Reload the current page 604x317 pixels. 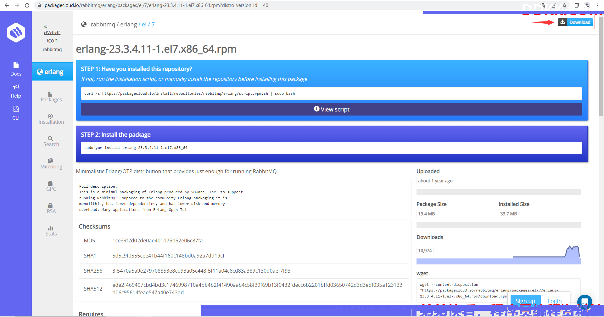pos(27,5)
